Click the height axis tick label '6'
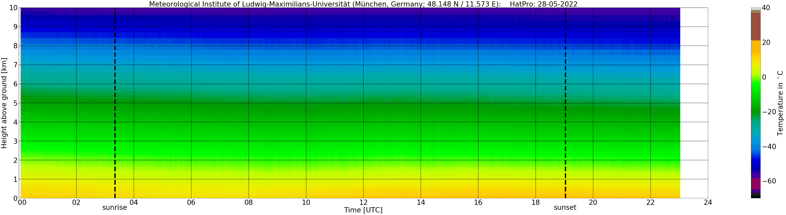 tap(15, 84)
